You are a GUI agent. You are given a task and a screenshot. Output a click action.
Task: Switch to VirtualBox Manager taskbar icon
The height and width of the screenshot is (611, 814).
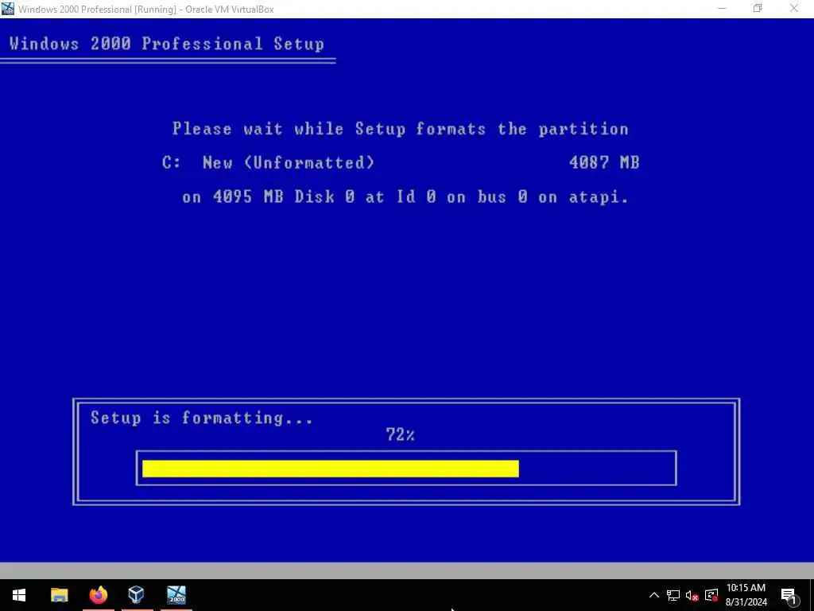point(137,595)
